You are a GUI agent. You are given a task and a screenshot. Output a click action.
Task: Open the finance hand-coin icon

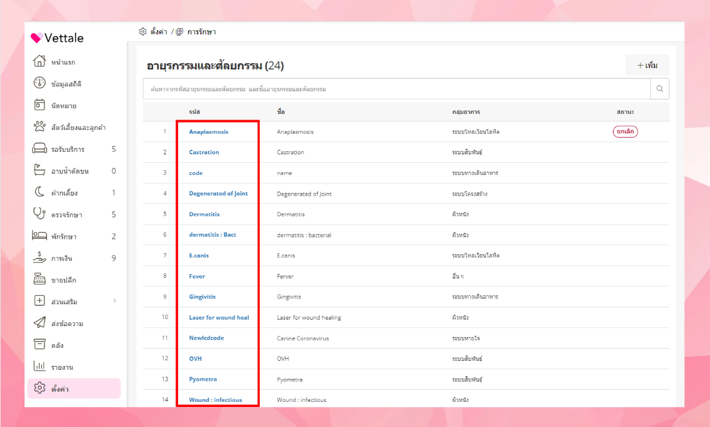[x=39, y=258]
